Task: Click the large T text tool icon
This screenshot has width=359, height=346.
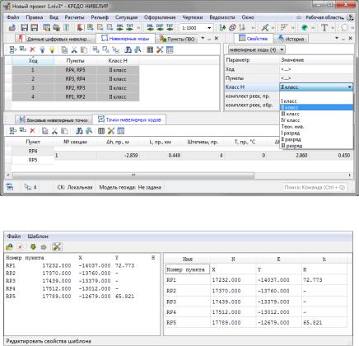Action: 324,27
